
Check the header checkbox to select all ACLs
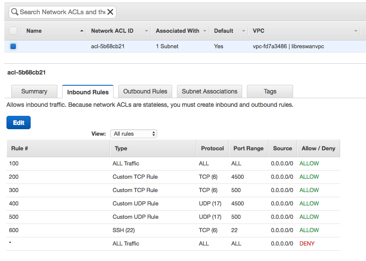[13, 31]
